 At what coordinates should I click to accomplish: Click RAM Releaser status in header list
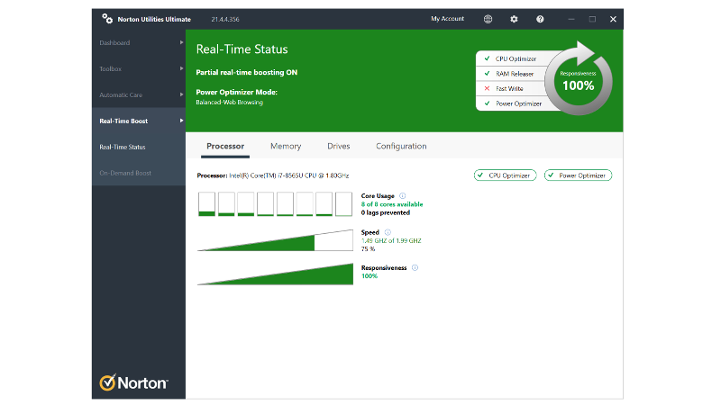point(510,74)
